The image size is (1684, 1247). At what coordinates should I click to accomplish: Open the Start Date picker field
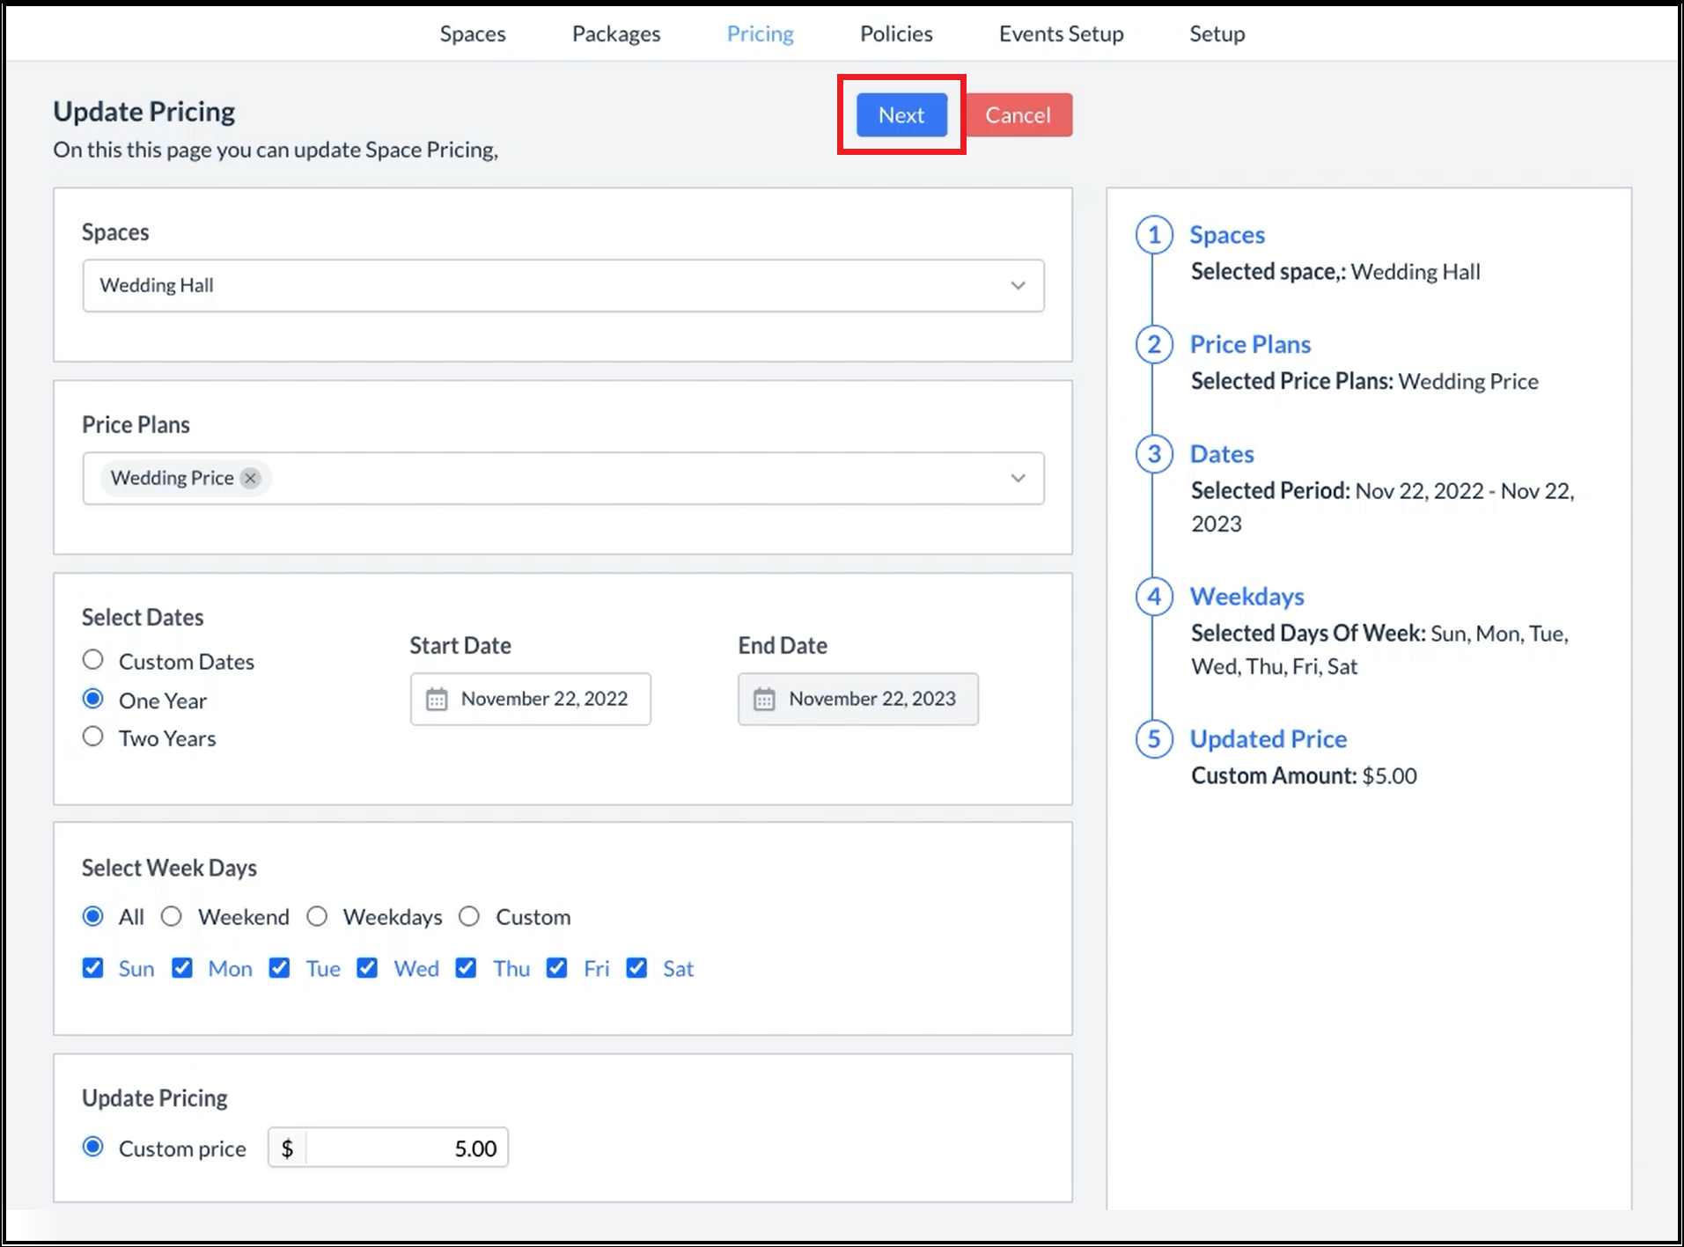531,700
